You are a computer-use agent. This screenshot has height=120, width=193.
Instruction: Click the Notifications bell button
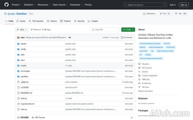point(149,14)
